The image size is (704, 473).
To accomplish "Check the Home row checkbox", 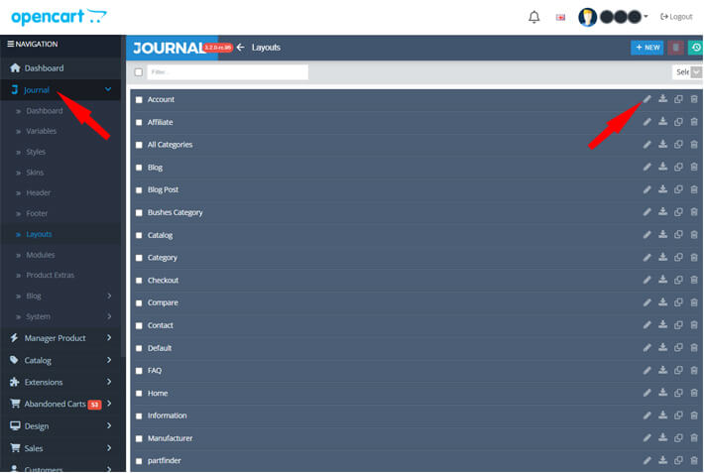I will pyautogui.click(x=139, y=393).
